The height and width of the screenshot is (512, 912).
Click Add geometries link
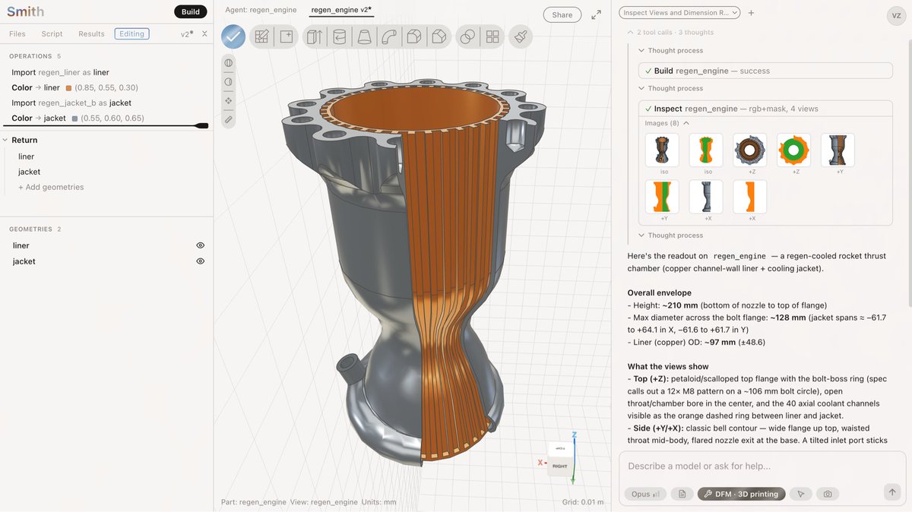(51, 187)
